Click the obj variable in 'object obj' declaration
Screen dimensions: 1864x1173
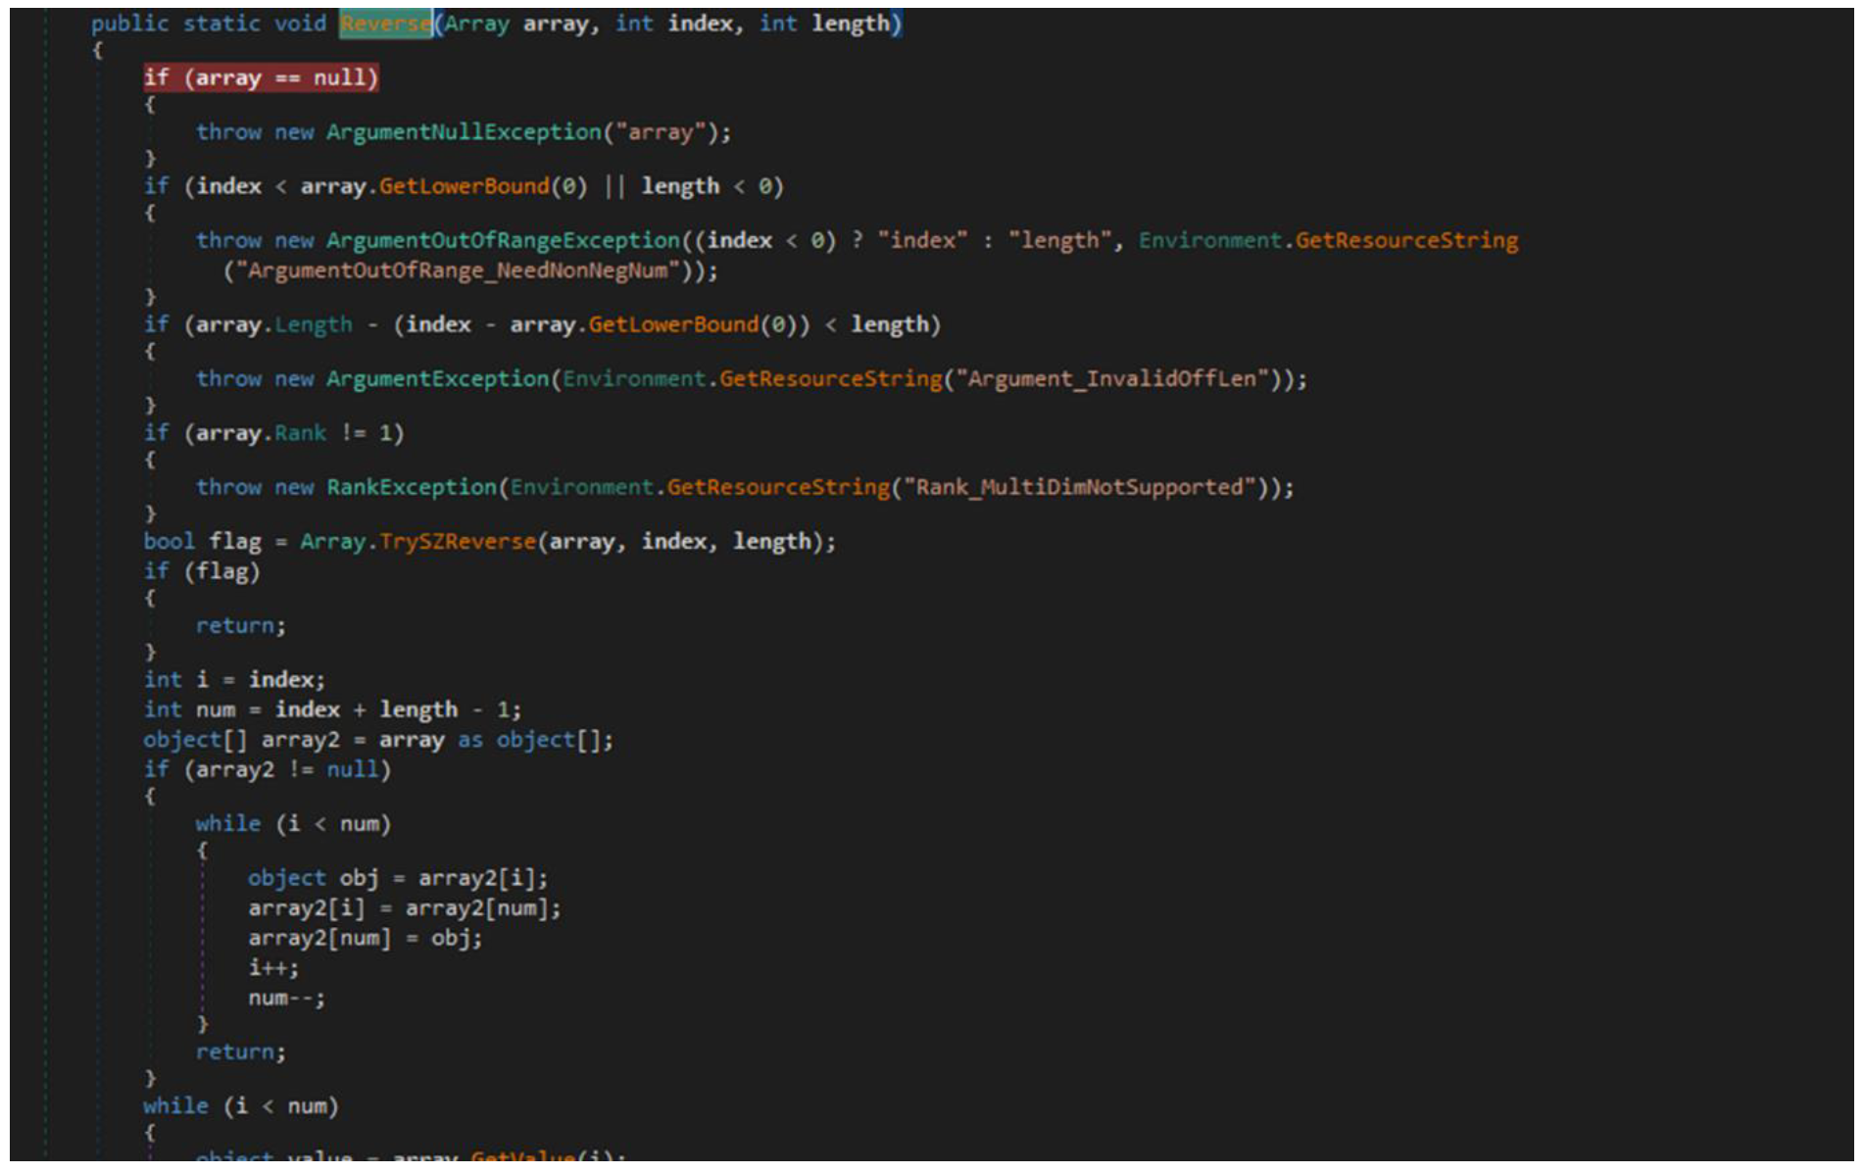(359, 878)
